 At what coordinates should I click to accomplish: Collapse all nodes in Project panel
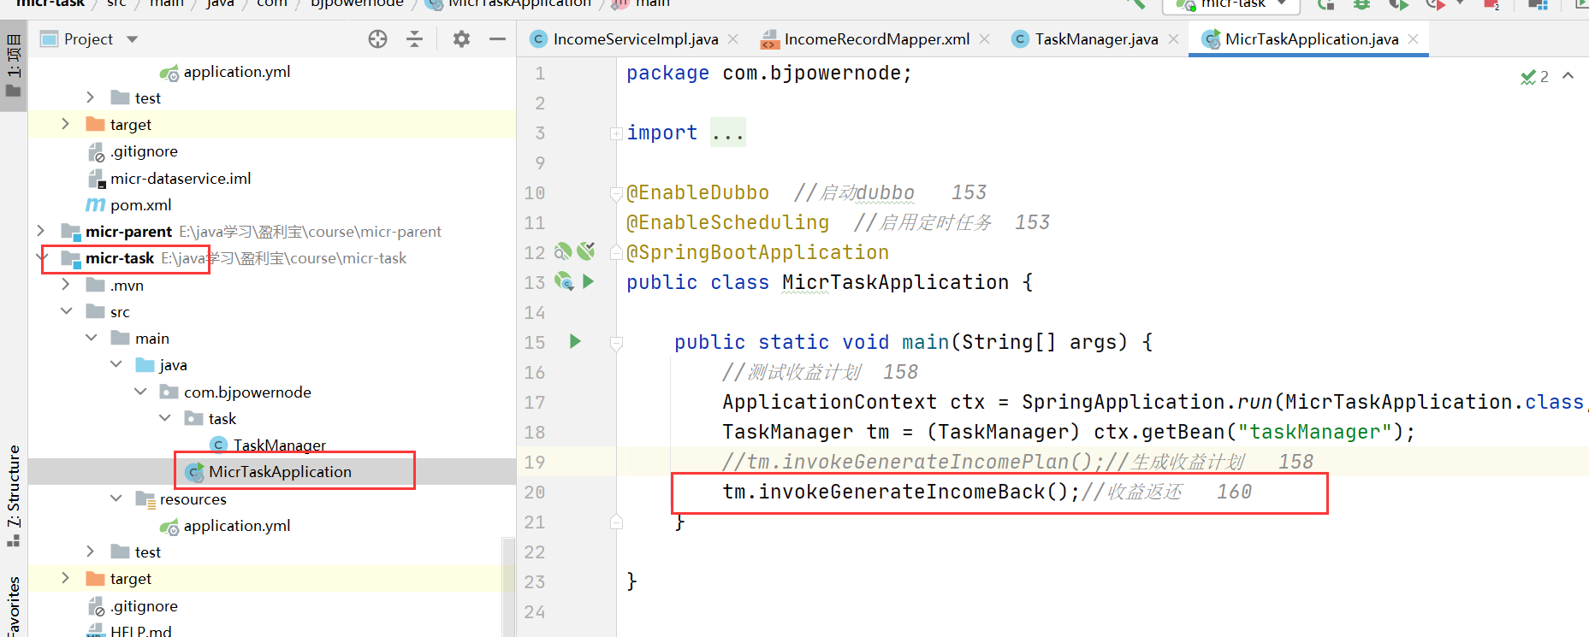(x=415, y=39)
